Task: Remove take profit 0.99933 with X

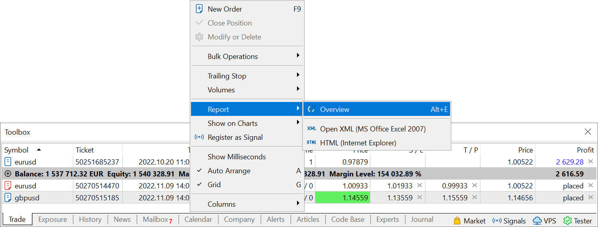Action: (x=474, y=186)
